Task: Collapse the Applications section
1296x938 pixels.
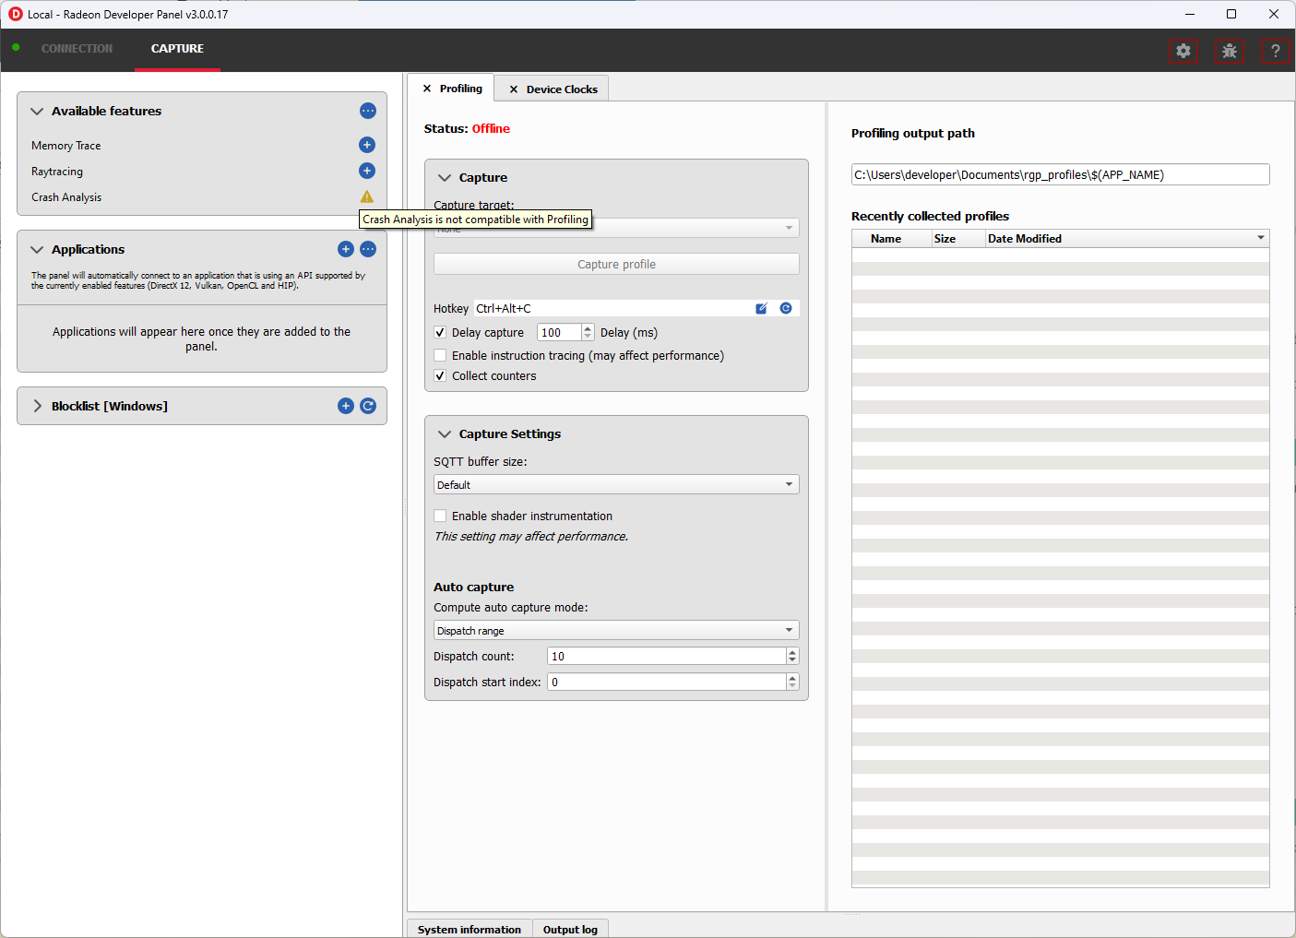Action: (37, 249)
